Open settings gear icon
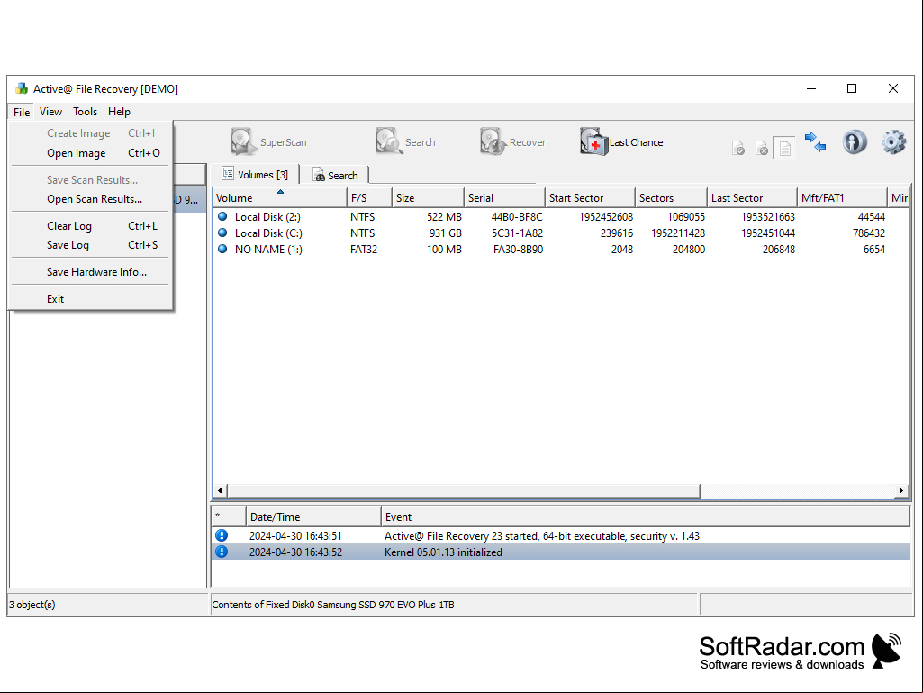The image size is (923, 693). [x=893, y=142]
